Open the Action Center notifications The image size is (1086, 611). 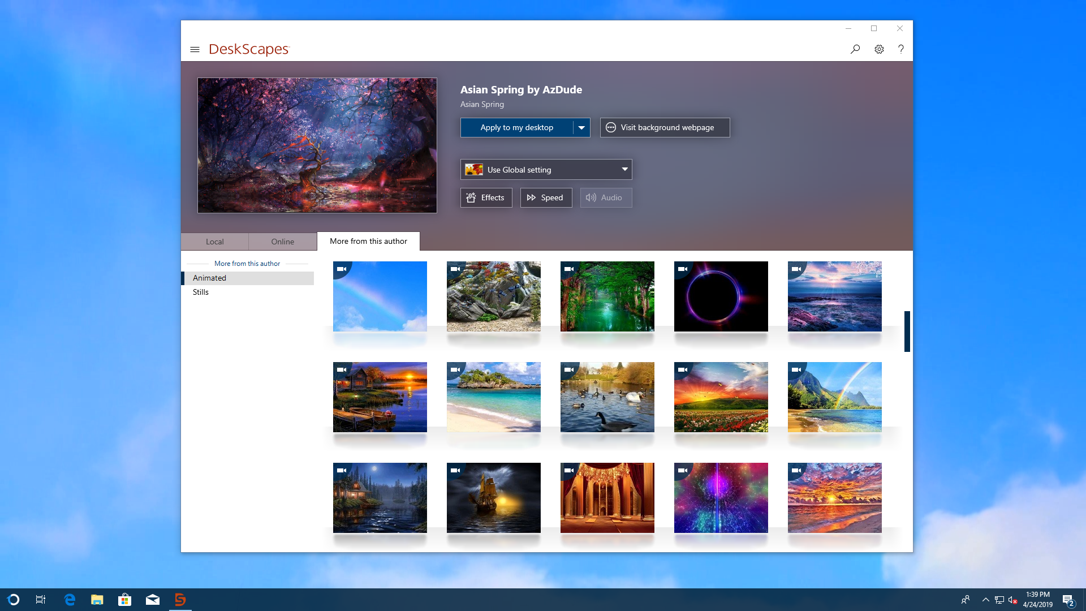tap(1068, 600)
